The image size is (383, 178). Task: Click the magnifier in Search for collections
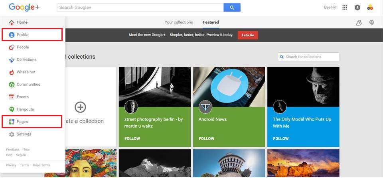pyautogui.click(x=282, y=57)
